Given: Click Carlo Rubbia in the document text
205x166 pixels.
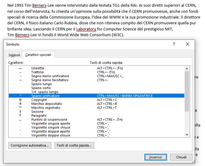Looking at the screenshot, I should point(65,23).
